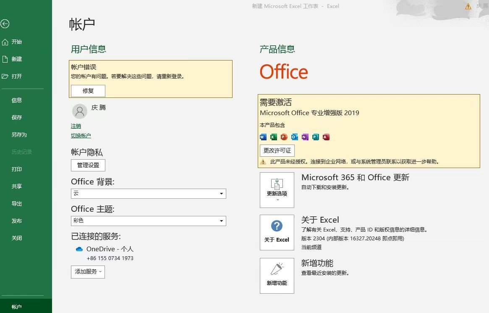Open the 打印 menu item
489x313 pixels.
17,169
